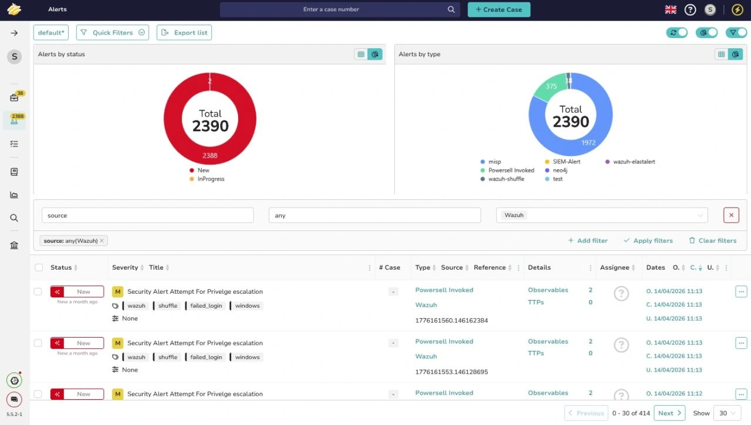The width and height of the screenshot is (751, 425).
Task: Toggle the 'InProgress' legend swatch
Action: click(x=192, y=179)
